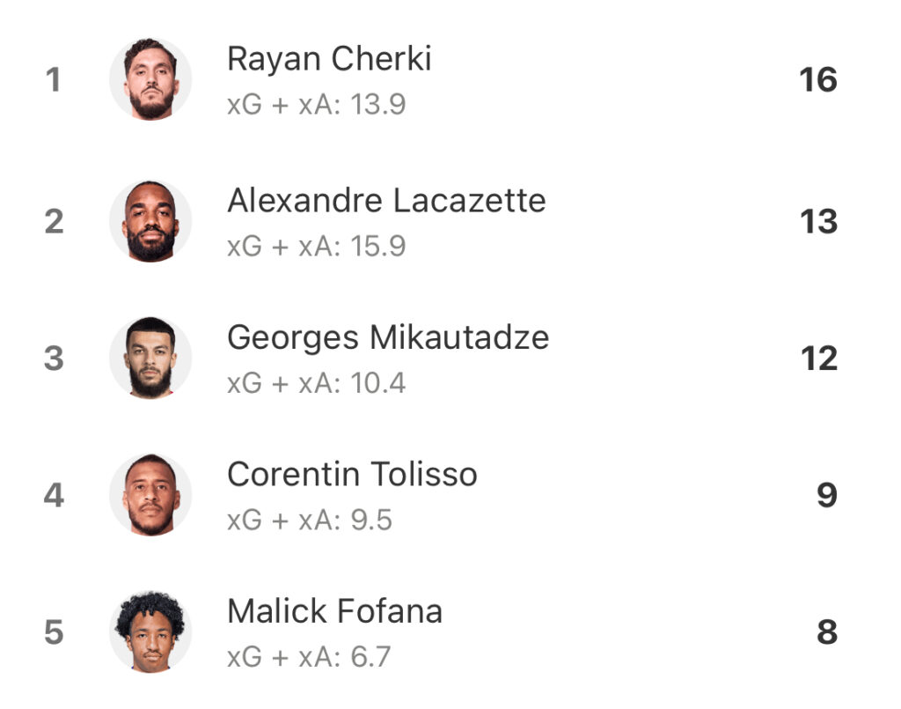
Task: Select the Georges Mikautadze name link
Action: 388,338
